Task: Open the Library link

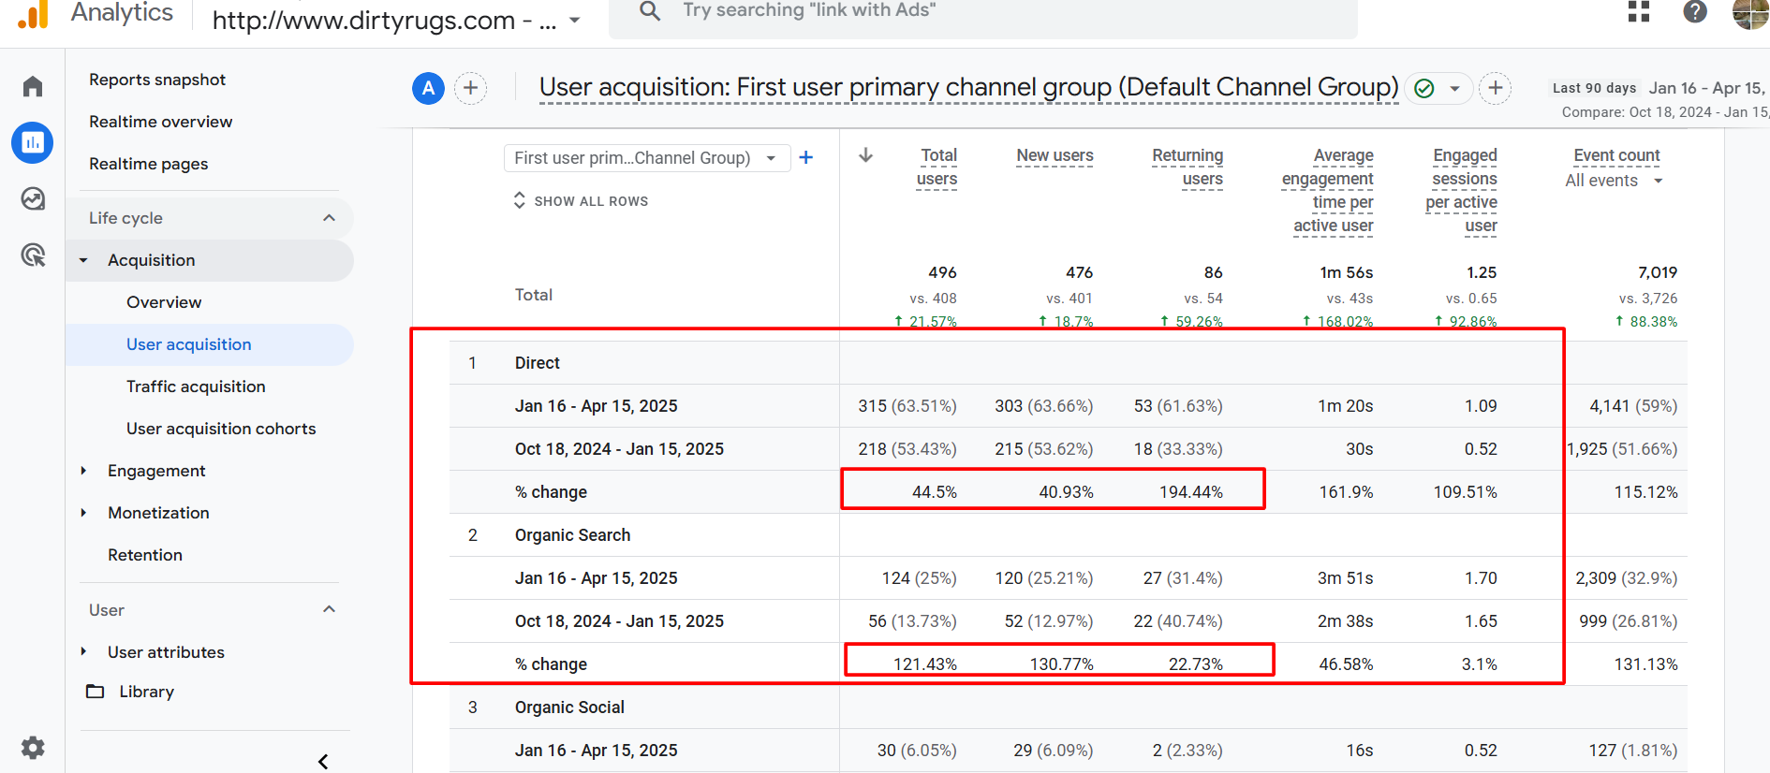Action: [146, 692]
